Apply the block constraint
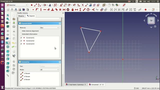 coord(68,10)
